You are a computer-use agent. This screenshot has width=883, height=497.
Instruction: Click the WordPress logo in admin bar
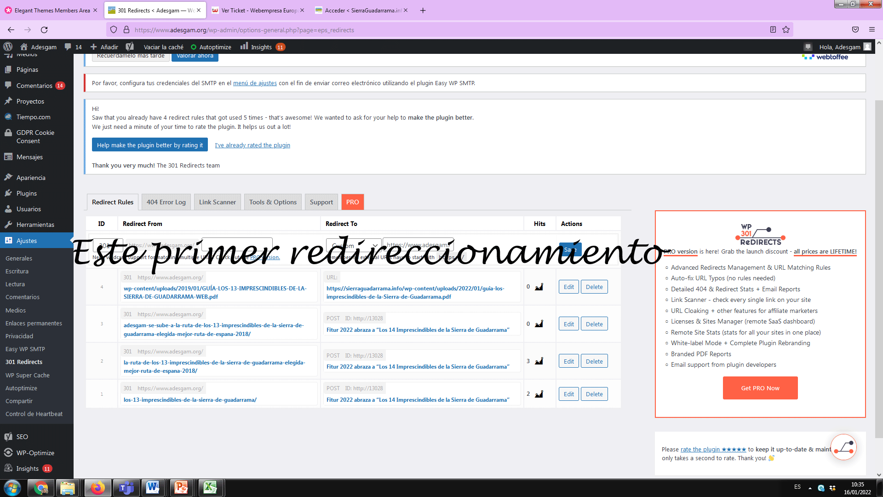tap(8, 47)
